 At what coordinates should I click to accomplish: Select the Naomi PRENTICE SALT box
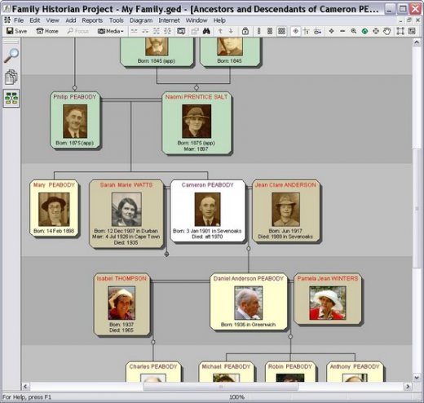[197, 123]
